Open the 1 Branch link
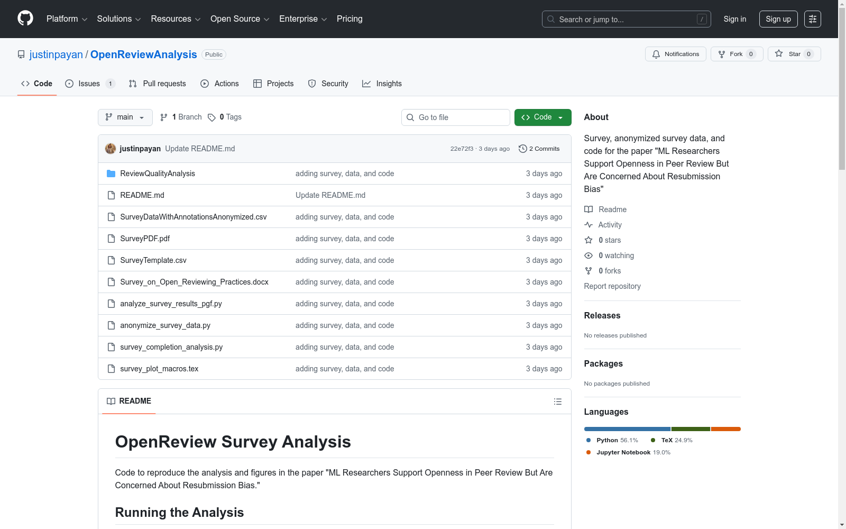Screen dimensions: 846x529 coord(181,117)
